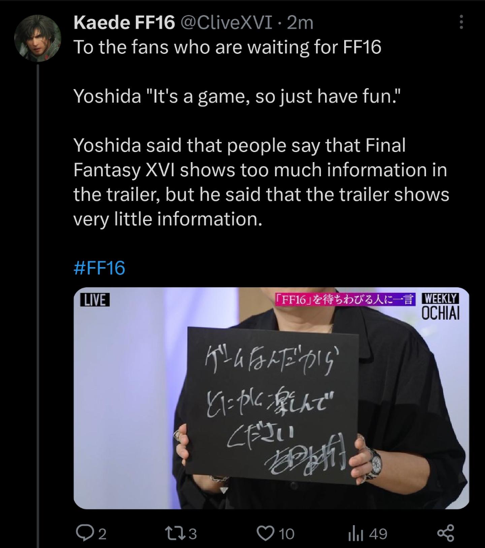Open the Kaede FF16 display name
This screenshot has width=485, height=548.
click(x=124, y=23)
